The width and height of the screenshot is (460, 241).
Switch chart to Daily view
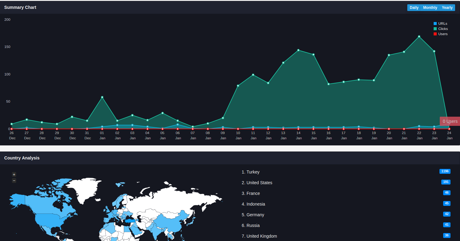414,8
